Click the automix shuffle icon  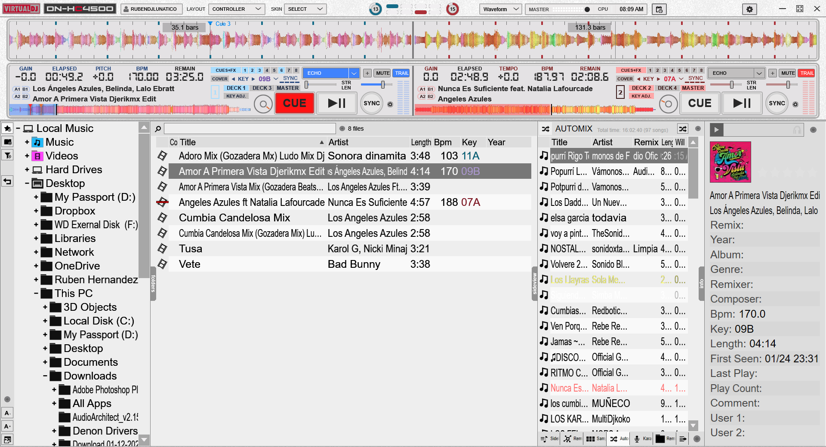point(682,129)
